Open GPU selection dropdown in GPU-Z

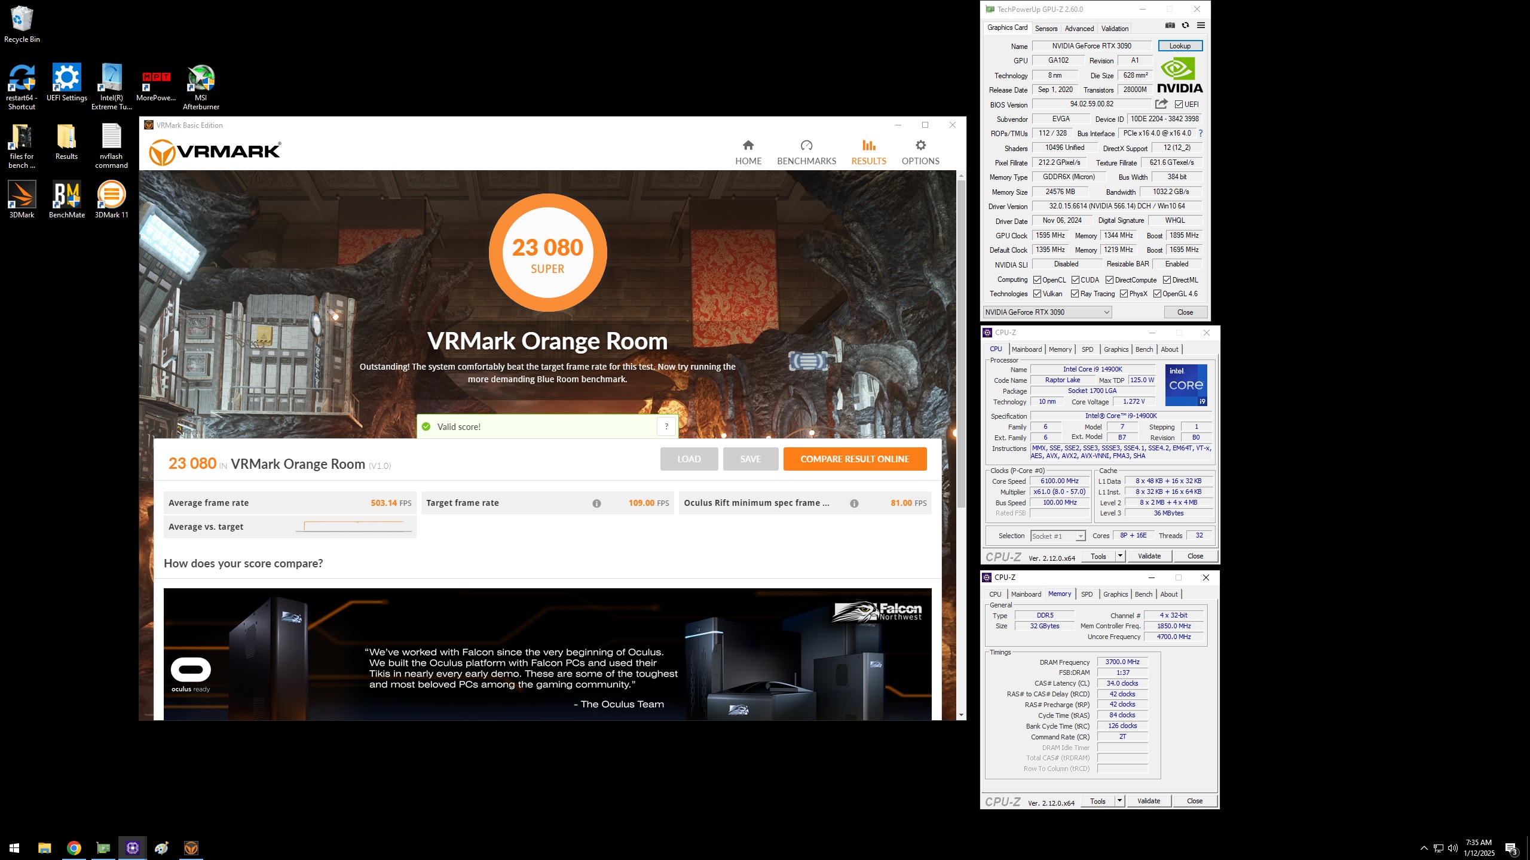[1048, 312]
